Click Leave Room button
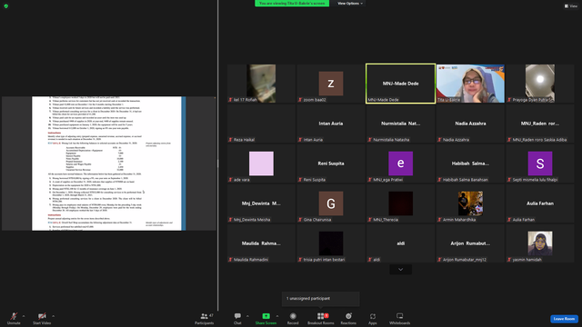The image size is (582, 327). 564,319
